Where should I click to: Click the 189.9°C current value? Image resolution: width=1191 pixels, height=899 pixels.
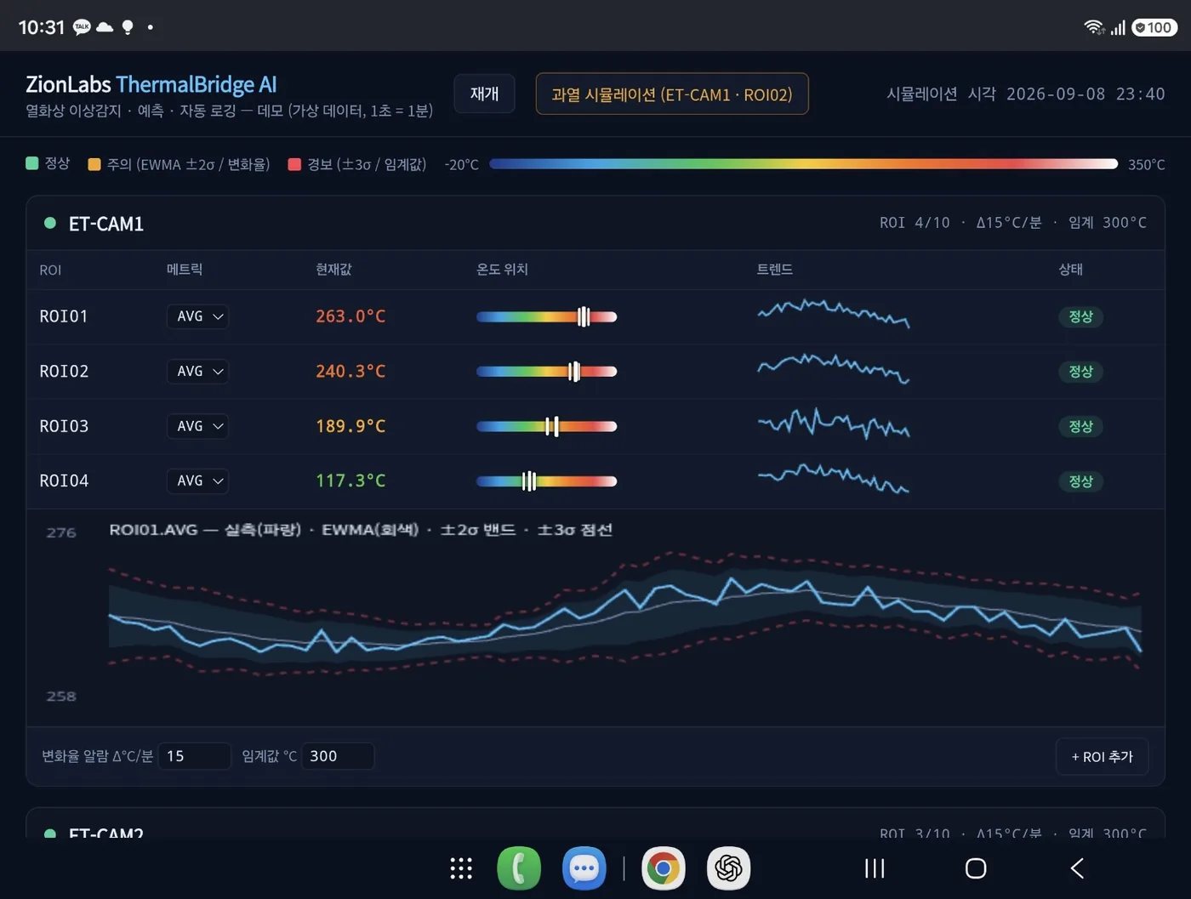click(350, 426)
